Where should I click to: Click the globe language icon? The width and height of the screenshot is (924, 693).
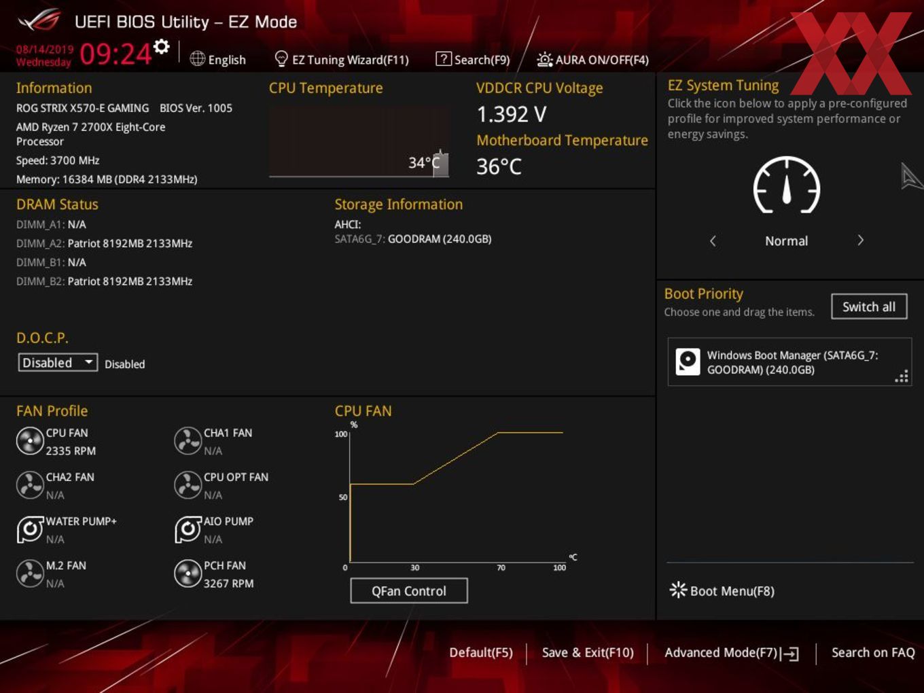197,59
